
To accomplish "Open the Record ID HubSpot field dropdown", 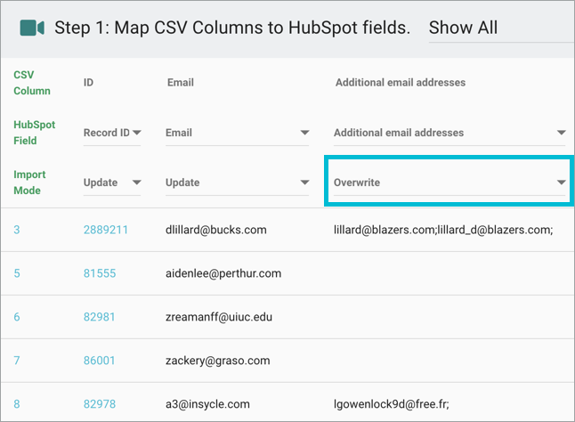I will 112,133.
